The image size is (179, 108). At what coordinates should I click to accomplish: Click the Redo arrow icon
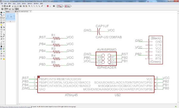click(45, 6)
